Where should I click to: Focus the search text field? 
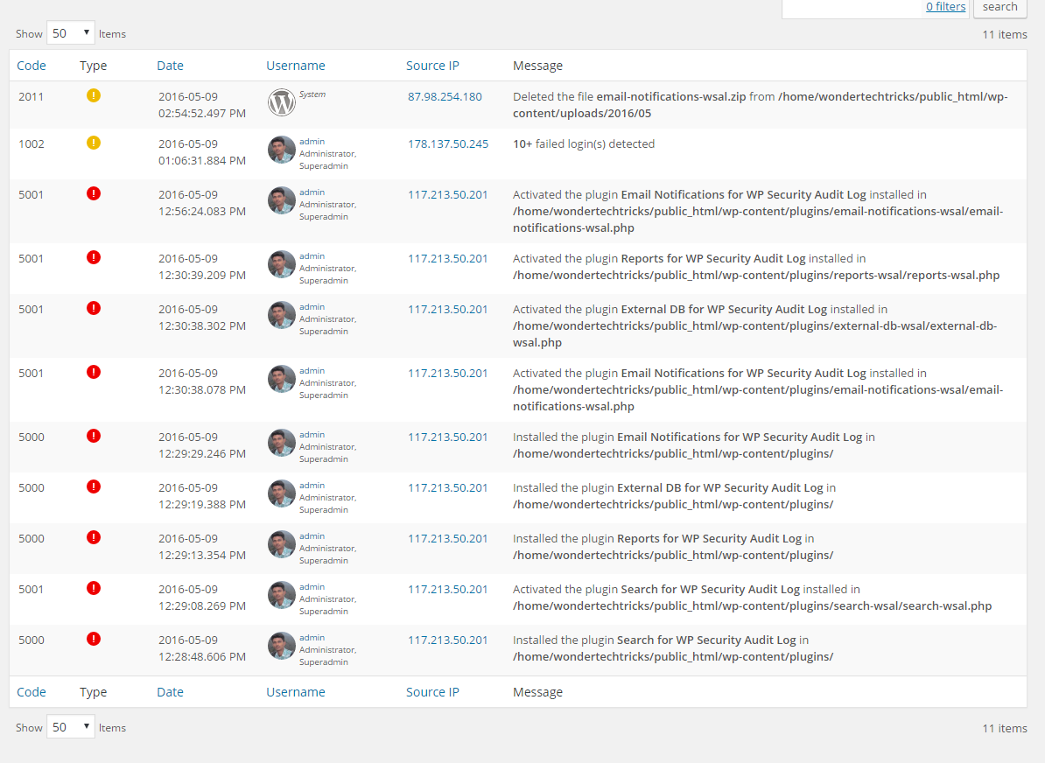[853, 8]
